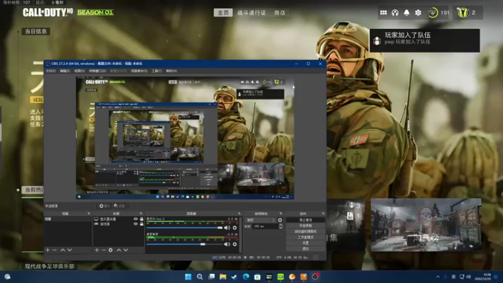Toggle visibility eye of display capture source

point(136,219)
